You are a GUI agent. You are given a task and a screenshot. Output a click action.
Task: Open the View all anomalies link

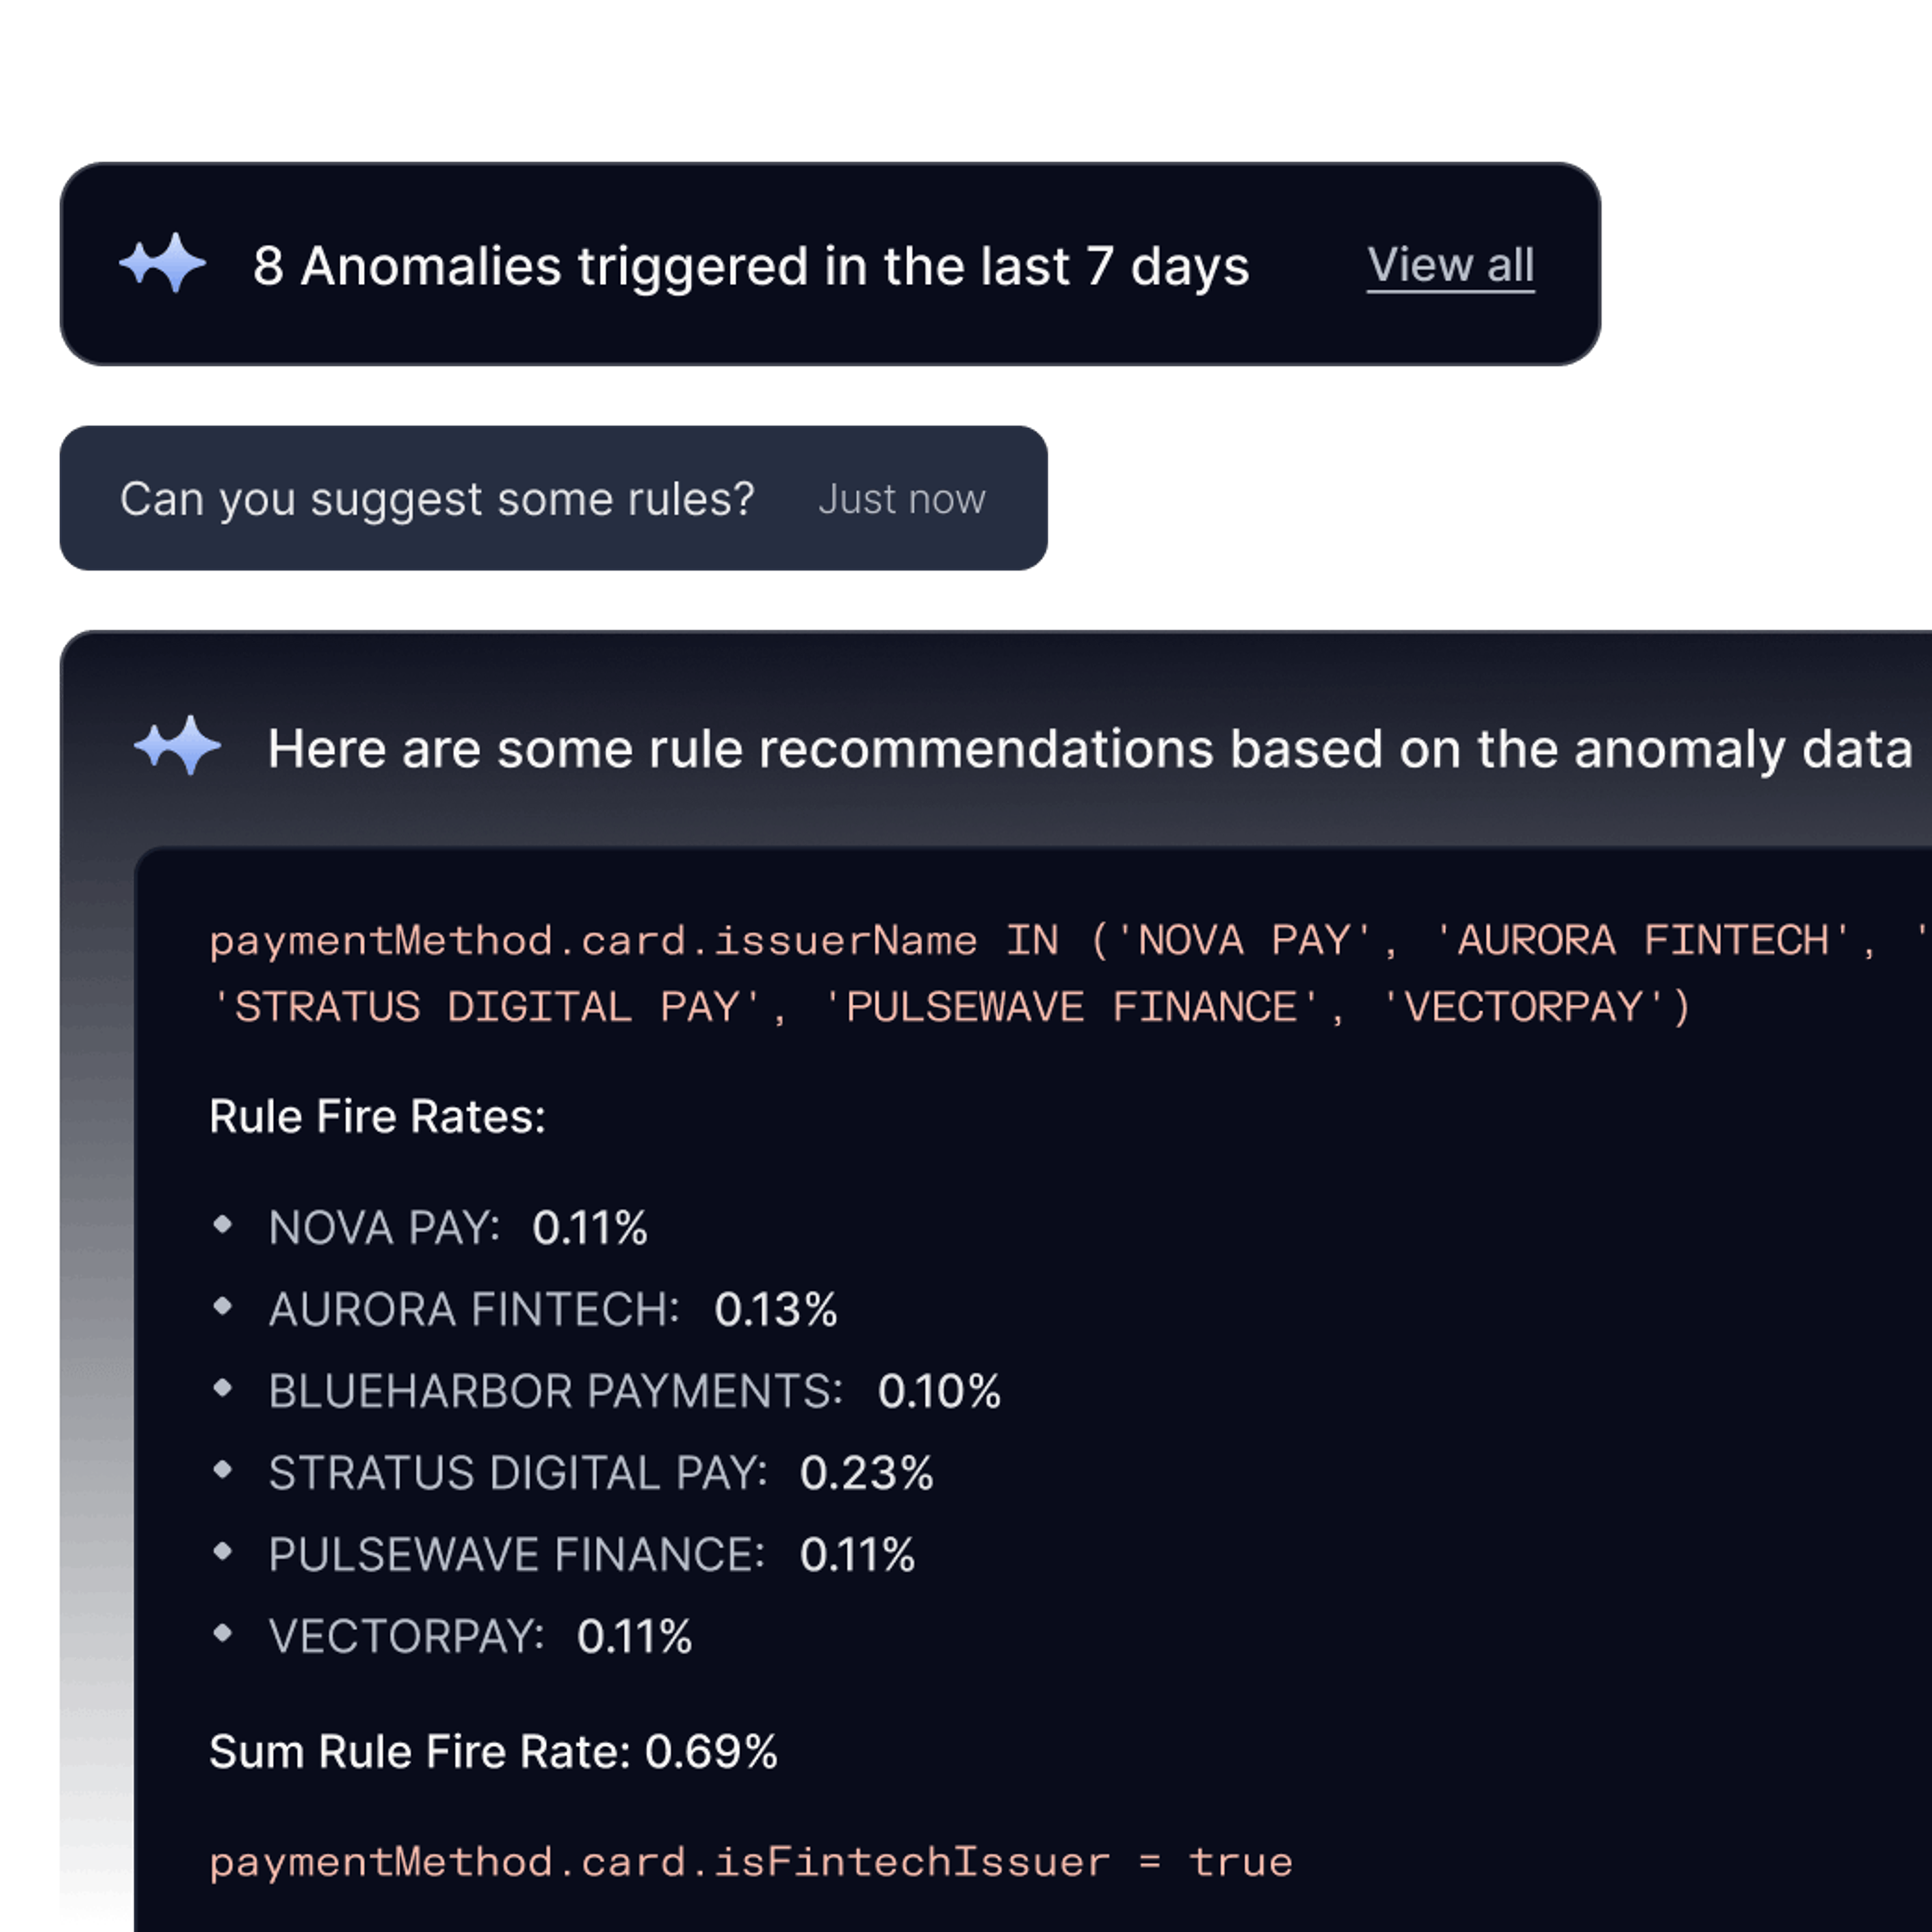[x=1451, y=264]
